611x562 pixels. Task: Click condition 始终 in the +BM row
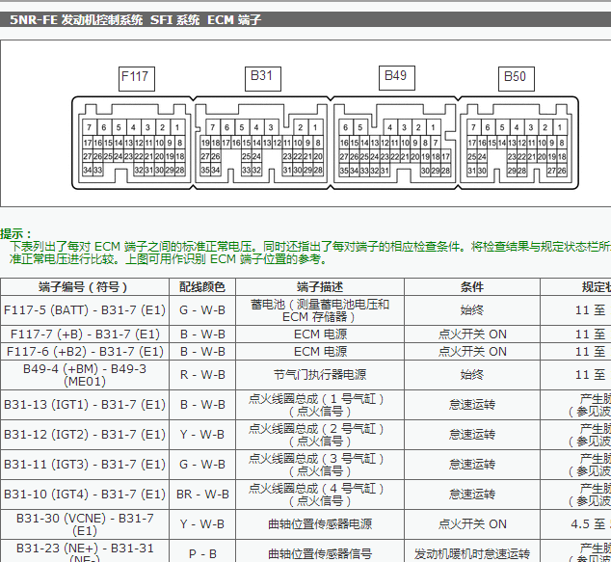click(x=472, y=375)
